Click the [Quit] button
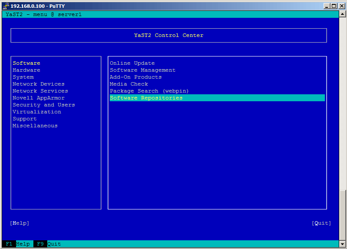The height and width of the screenshot is (249, 347). click(321, 223)
